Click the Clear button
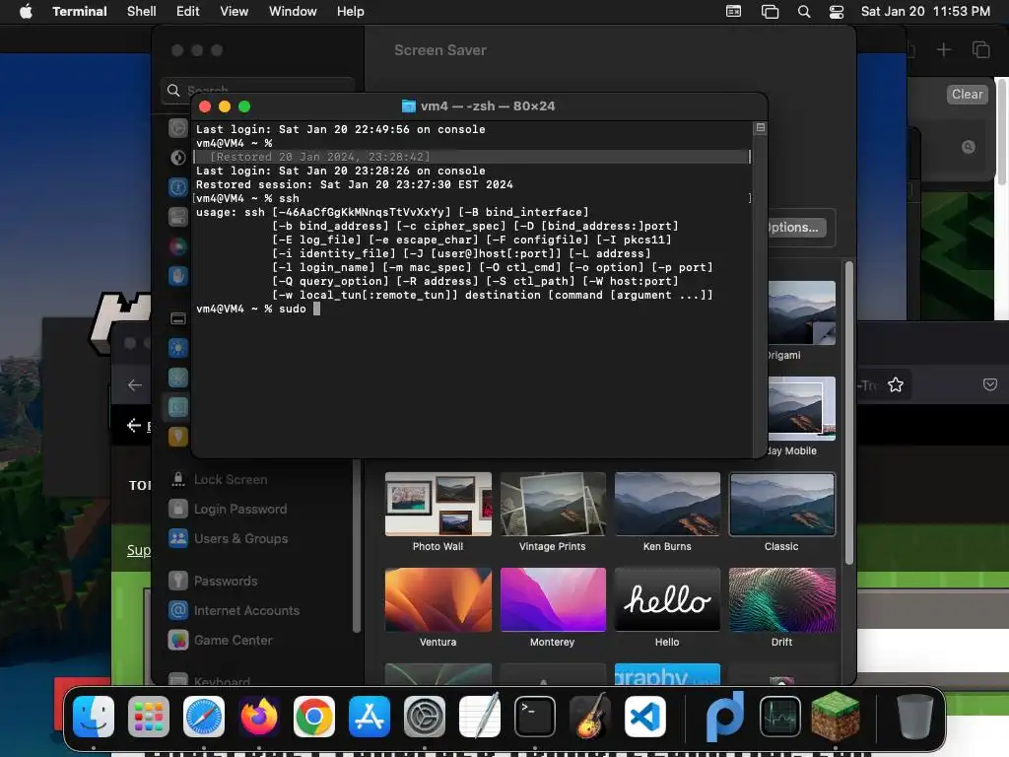 (968, 94)
